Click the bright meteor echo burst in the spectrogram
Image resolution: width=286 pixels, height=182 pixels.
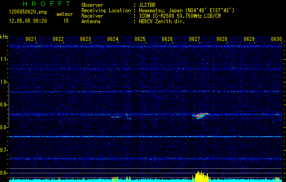(201, 116)
